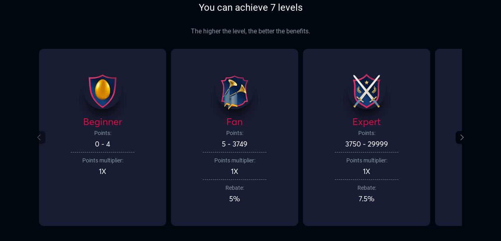501x241 pixels.
Task: Click 'The higher the level' subtitle text
Action: pyautogui.click(x=250, y=31)
